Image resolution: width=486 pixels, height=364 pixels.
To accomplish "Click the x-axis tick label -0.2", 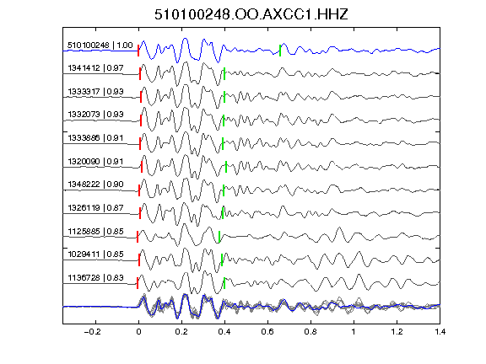I will click(92, 332).
